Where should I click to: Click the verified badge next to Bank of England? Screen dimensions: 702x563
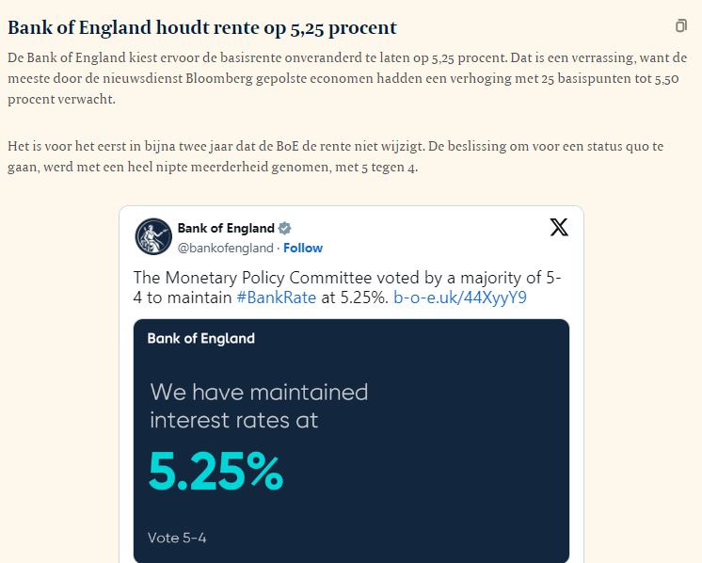(285, 229)
